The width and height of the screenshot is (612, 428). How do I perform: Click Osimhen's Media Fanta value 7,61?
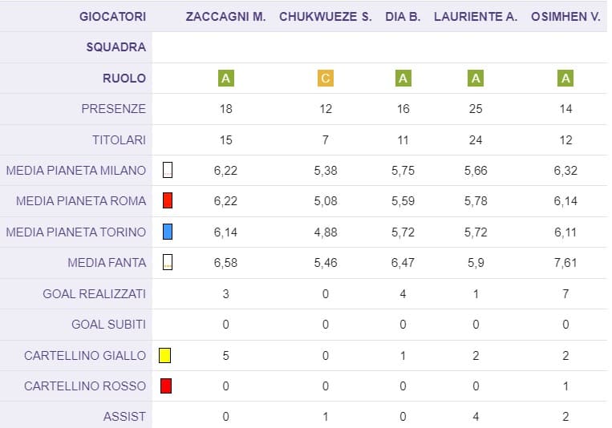coord(565,263)
